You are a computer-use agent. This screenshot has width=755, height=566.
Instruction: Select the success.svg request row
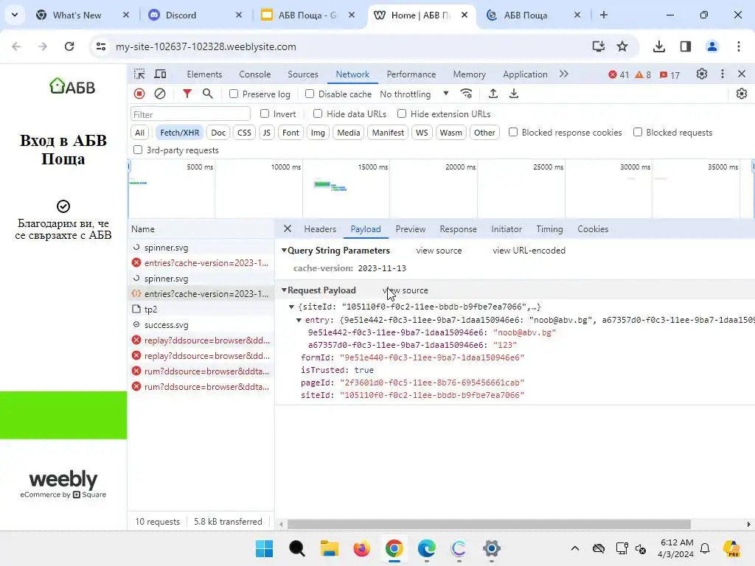(x=201, y=325)
